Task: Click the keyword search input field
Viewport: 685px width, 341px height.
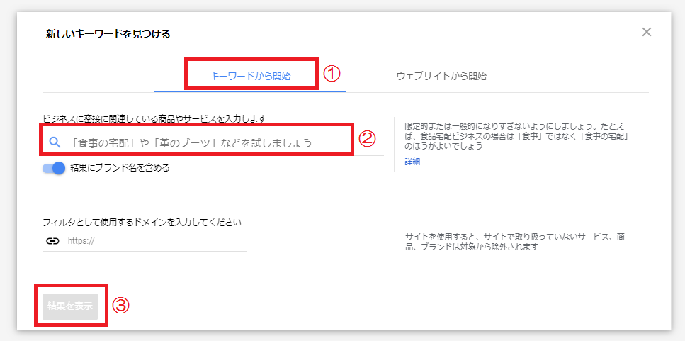Action: click(x=213, y=142)
